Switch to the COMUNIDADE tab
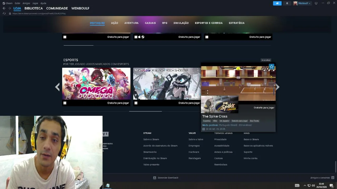Screen dimensions: 337x189 (57, 8)
